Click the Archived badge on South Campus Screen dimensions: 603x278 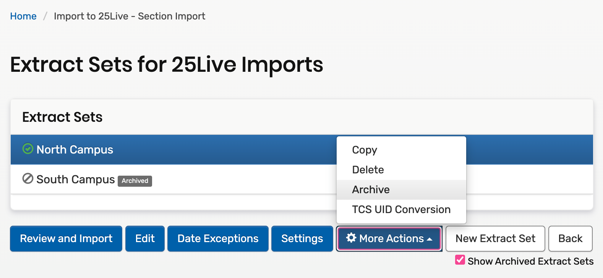coord(135,181)
